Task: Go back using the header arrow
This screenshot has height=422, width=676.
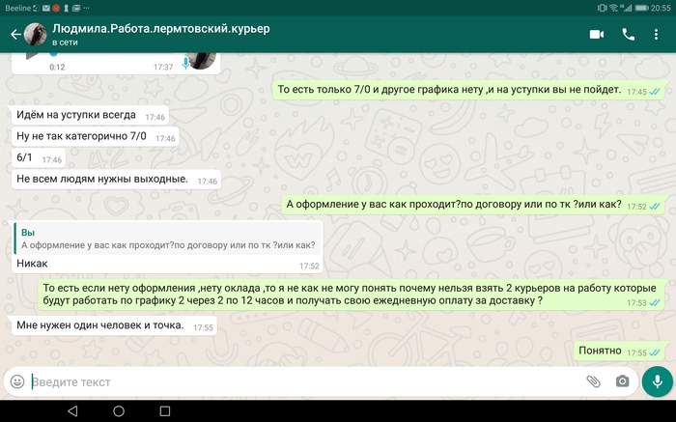Action: point(14,35)
